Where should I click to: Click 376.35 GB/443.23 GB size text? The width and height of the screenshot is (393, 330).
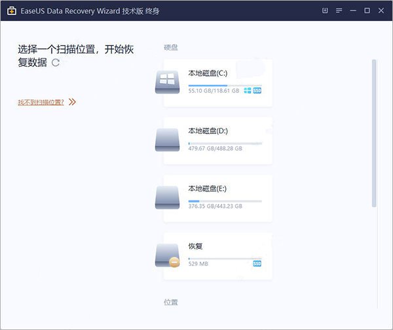coord(215,206)
